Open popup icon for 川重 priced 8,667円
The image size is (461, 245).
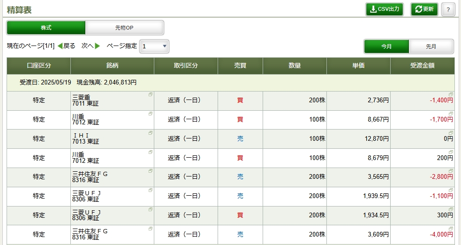150,114
